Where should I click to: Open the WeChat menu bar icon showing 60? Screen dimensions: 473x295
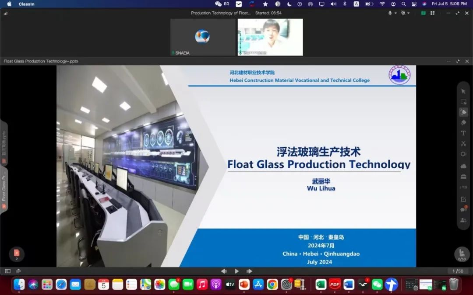coord(222,4)
